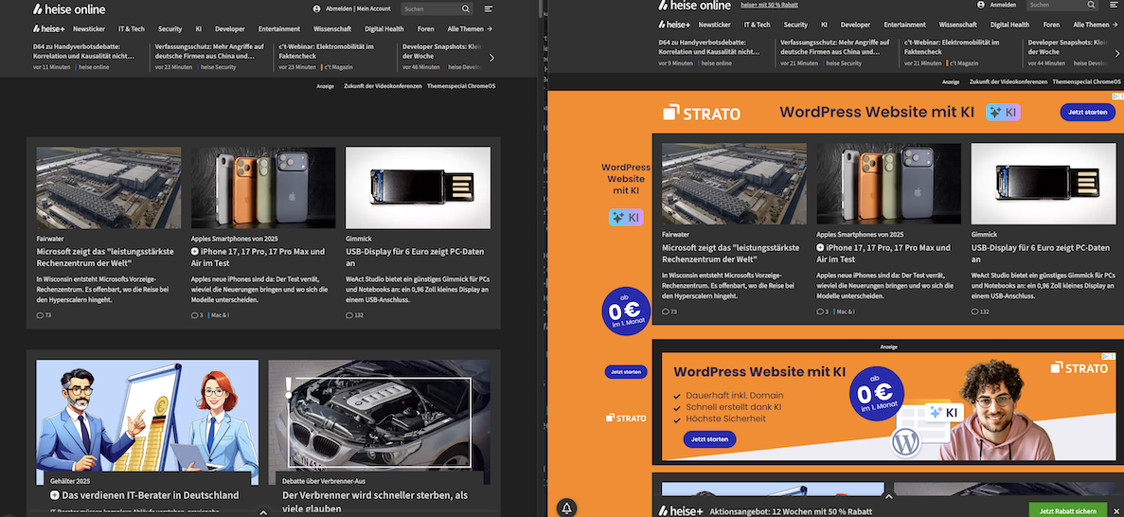Click up chevron at bottom of left window

(263, 512)
